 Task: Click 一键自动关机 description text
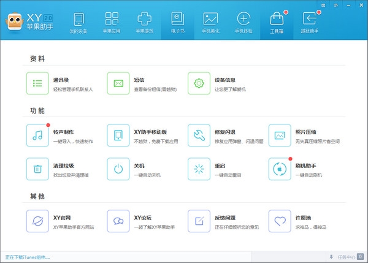[x=147, y=175]
